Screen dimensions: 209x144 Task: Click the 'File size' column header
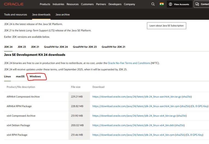point(76,87)
